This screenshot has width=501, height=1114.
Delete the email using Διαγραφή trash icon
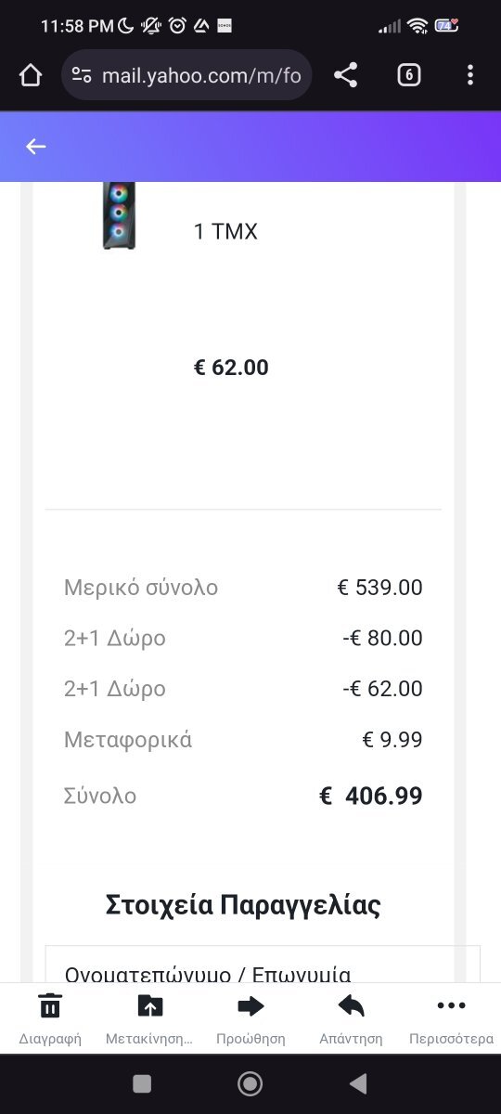click(50, 1018)
